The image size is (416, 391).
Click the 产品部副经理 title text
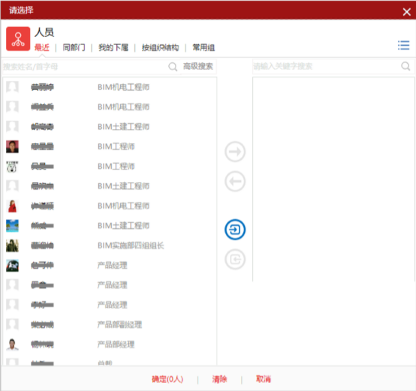tap(120, 325)
